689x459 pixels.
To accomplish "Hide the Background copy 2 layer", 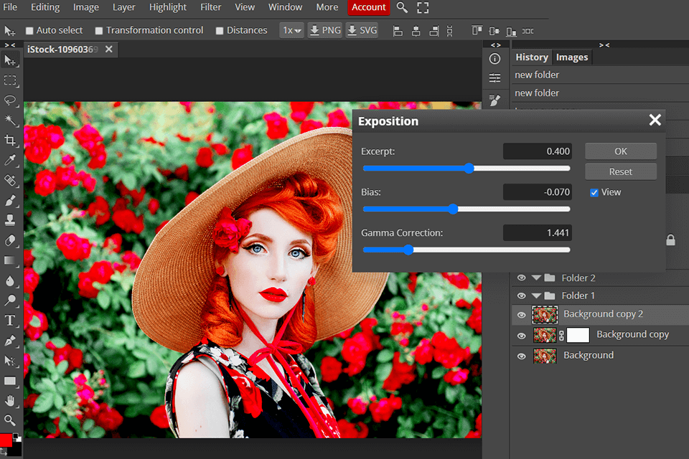I will tap(522, 314).
